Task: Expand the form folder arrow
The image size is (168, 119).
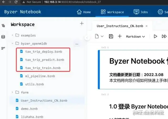Action: click(x=12, y=92)
